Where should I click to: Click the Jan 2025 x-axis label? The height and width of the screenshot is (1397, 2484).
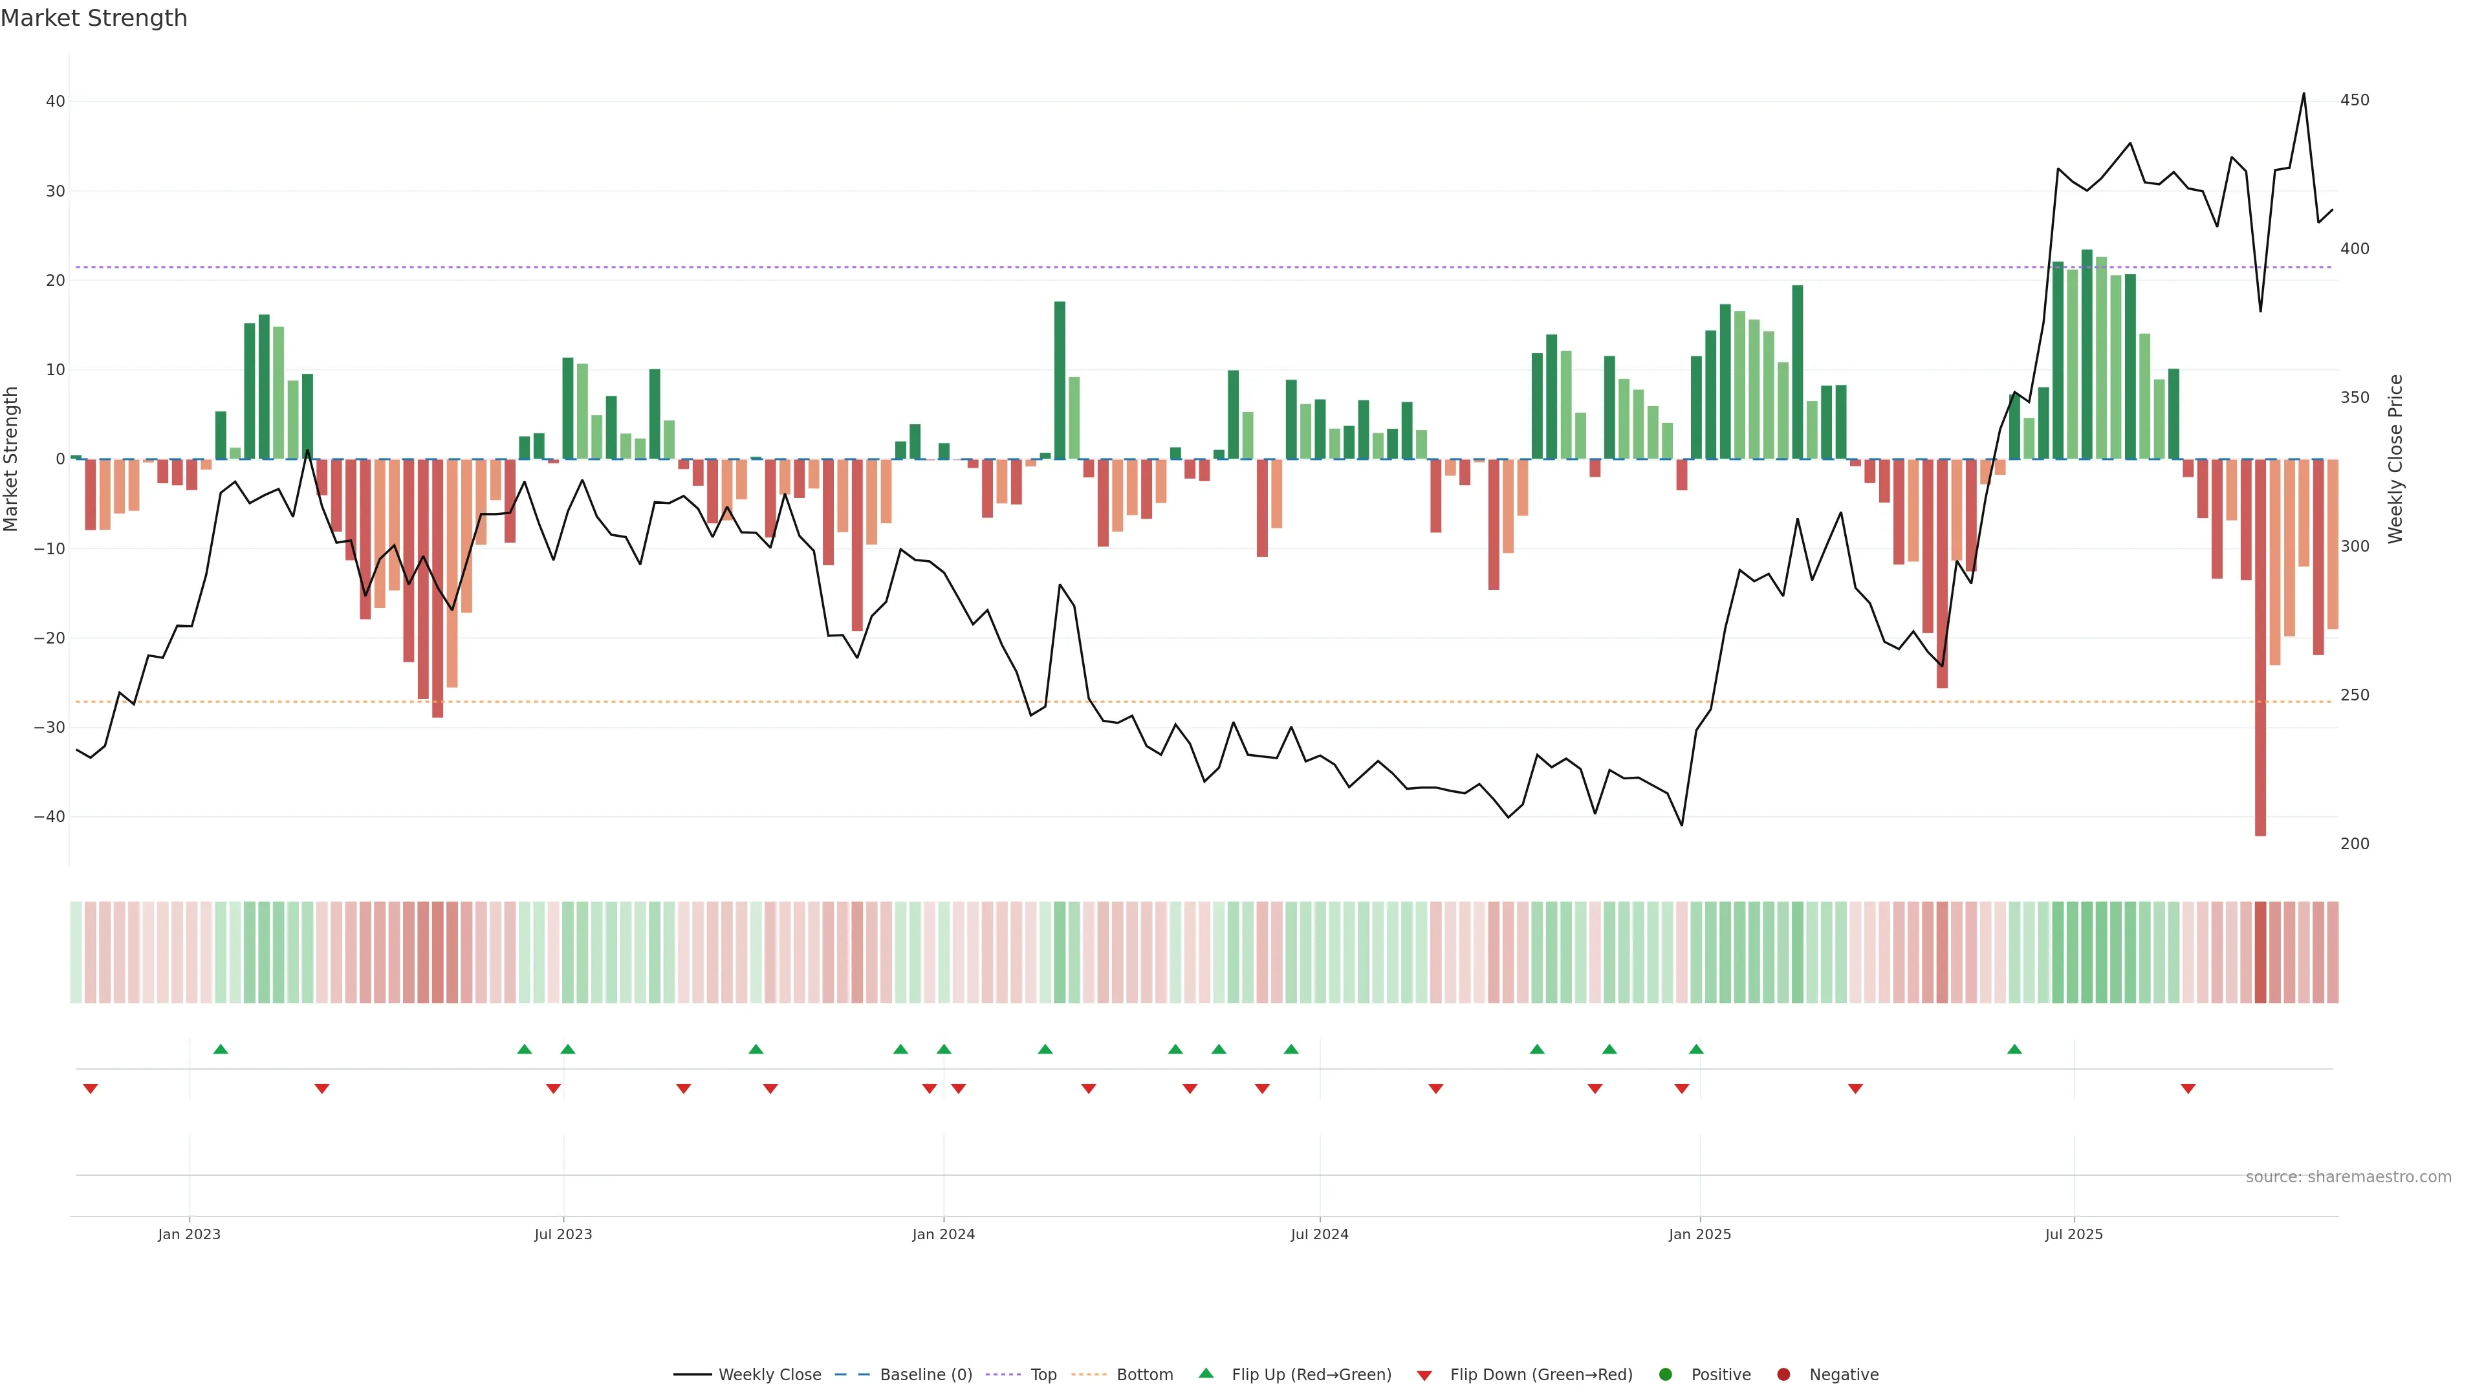(x=1699, y=1234)
